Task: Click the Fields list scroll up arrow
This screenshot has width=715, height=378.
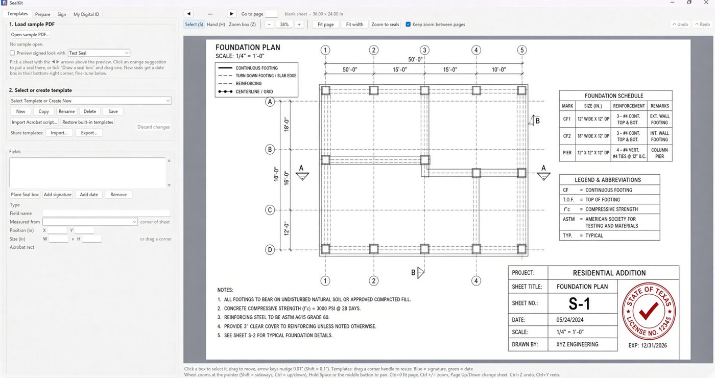Action: click(x=169, y=161)
